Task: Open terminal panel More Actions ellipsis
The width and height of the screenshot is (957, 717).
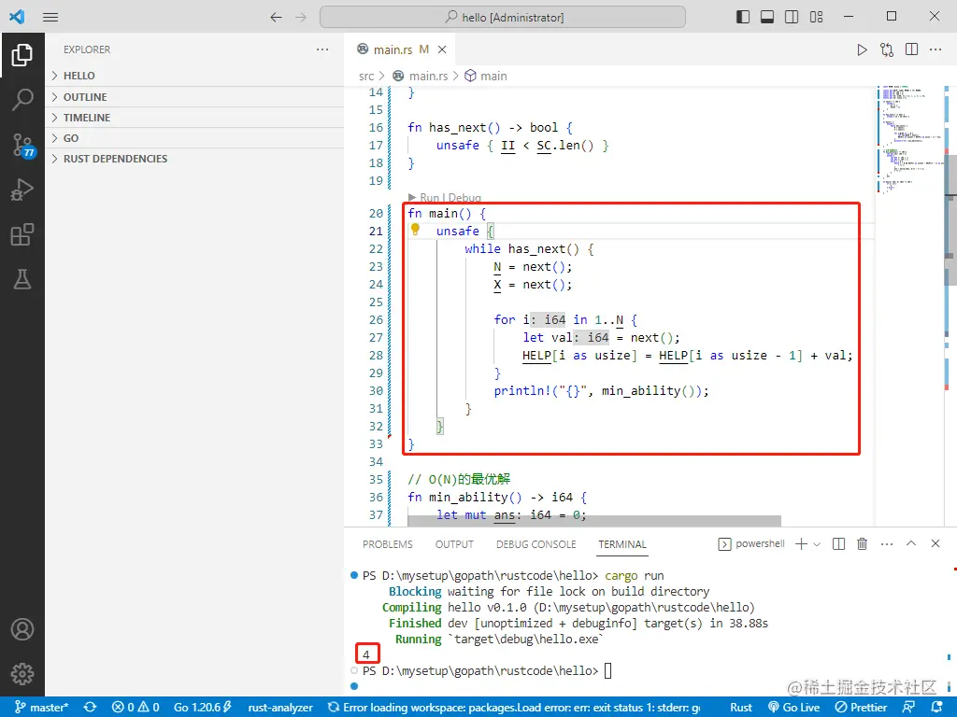Action: (887, 544)
